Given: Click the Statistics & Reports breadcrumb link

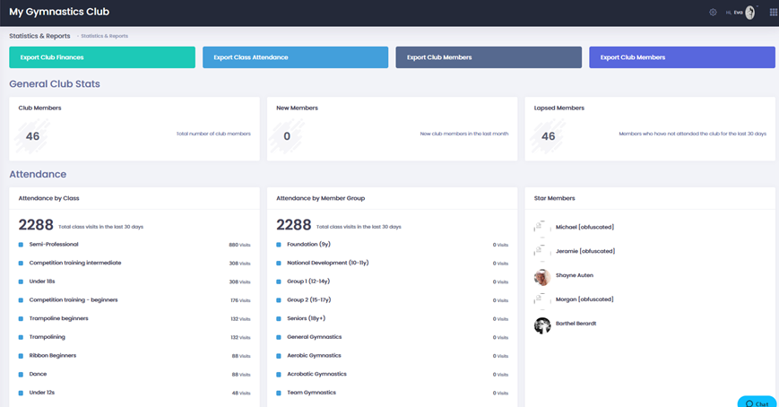Looking at the screenshot, I should [x=105, y=36].
